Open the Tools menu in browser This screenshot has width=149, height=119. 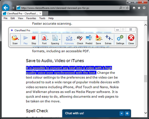pos(42,18)
